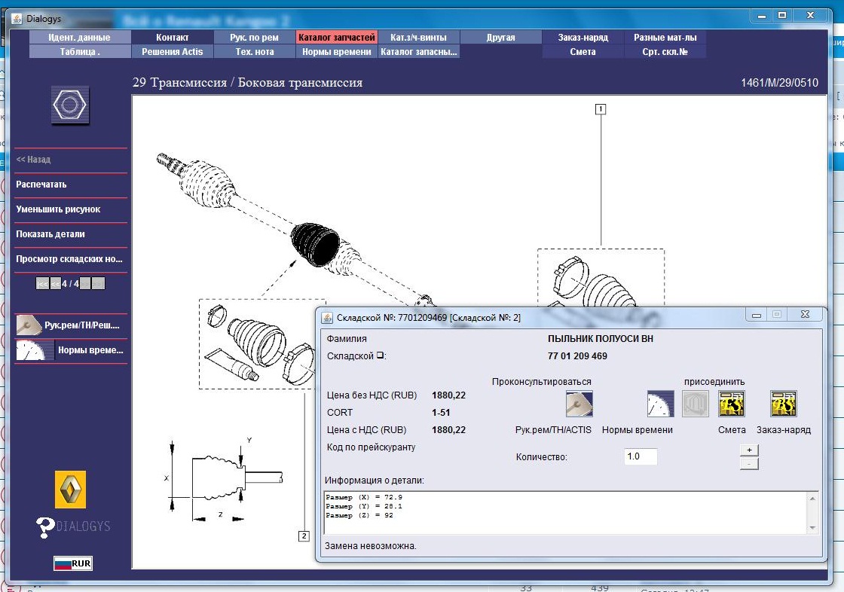Open the Каталог запасны... tab
Screen dimensions: 844x592
coord(419,52)
